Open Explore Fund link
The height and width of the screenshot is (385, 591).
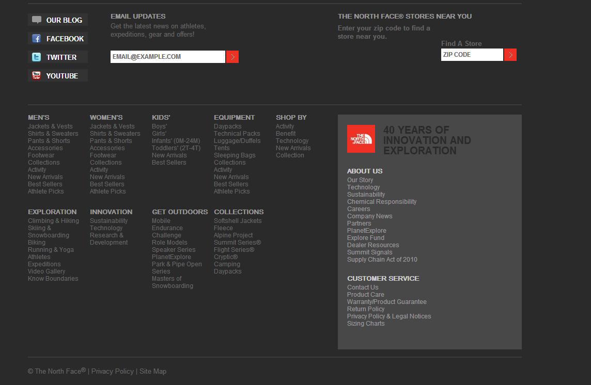point(366,238)
